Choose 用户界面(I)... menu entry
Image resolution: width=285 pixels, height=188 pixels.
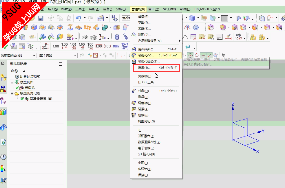(x=156, y=49)
